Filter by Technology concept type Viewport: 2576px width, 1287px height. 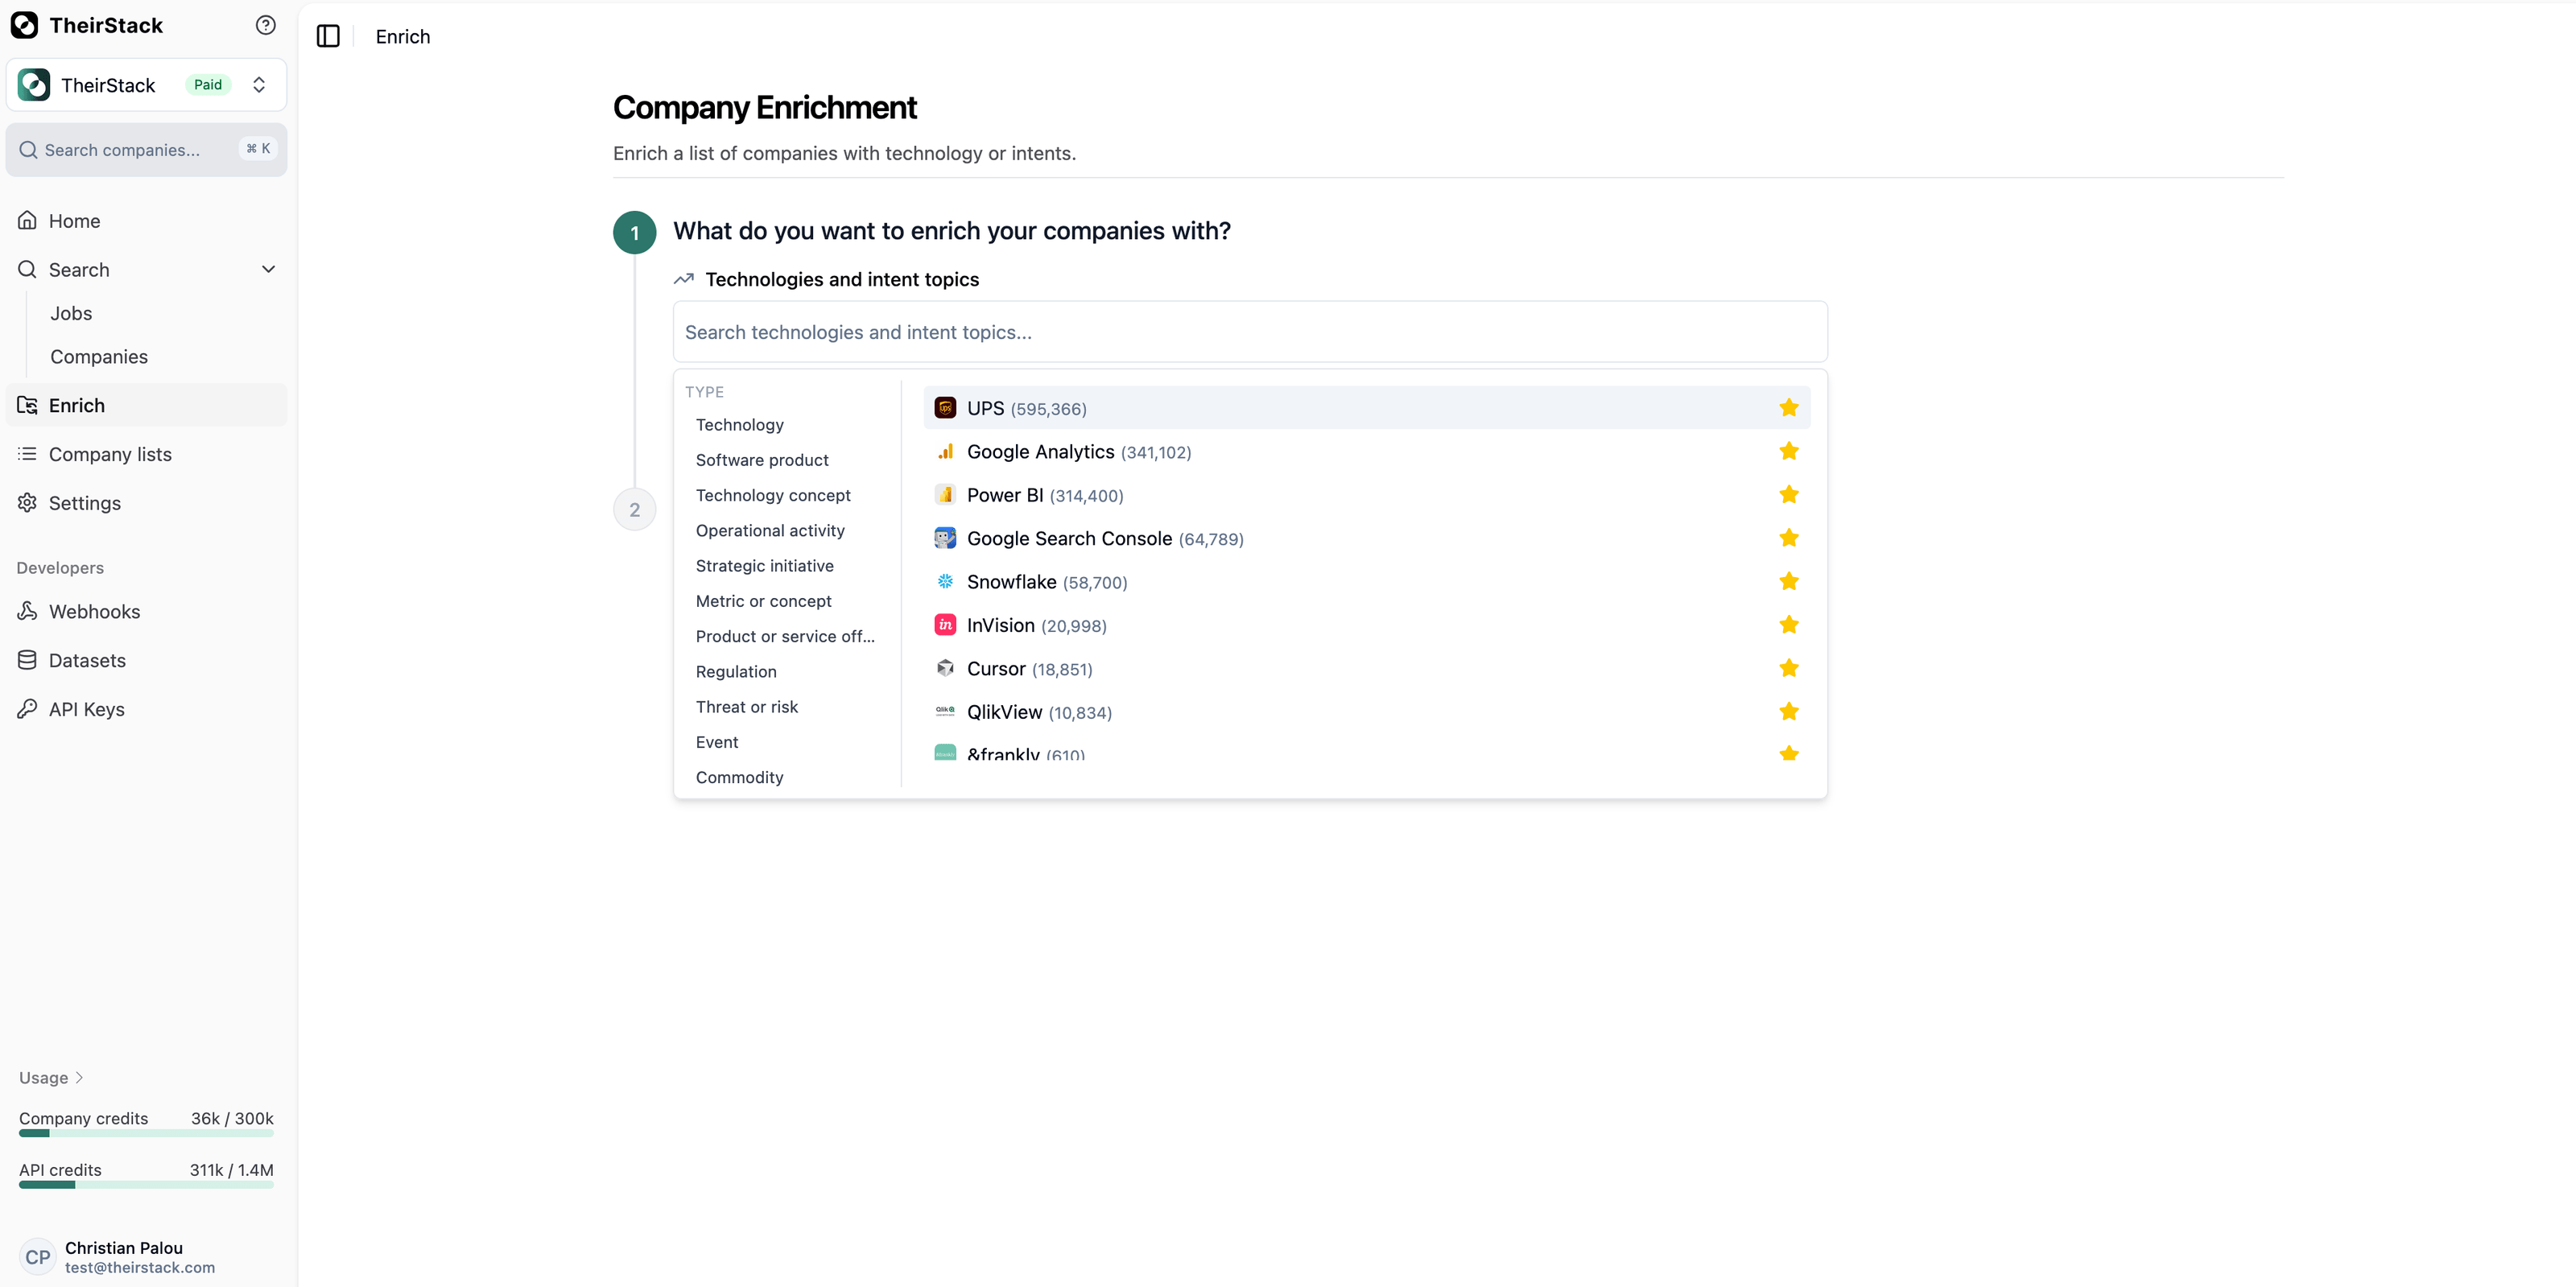click(773, 495)
